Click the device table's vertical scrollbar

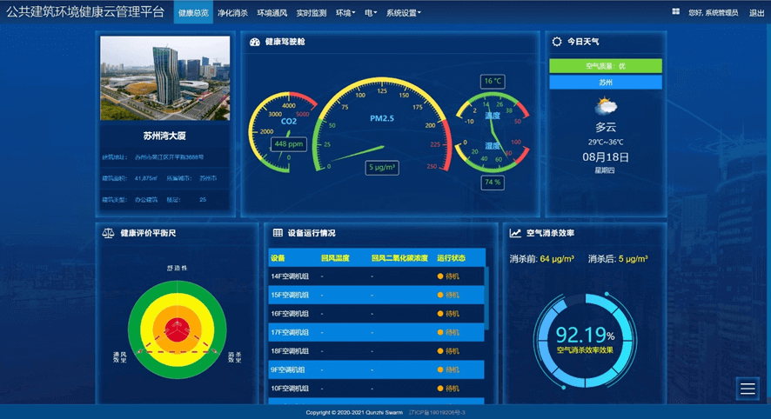(x=486, y=304)
